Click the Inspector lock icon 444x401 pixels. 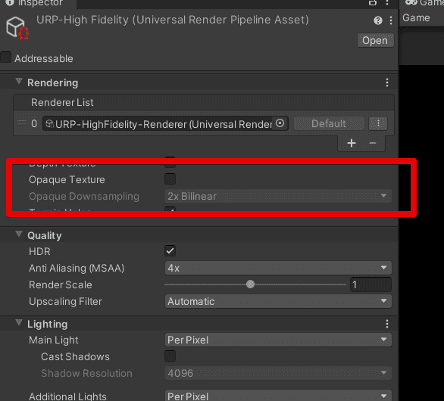pos(373,2)
